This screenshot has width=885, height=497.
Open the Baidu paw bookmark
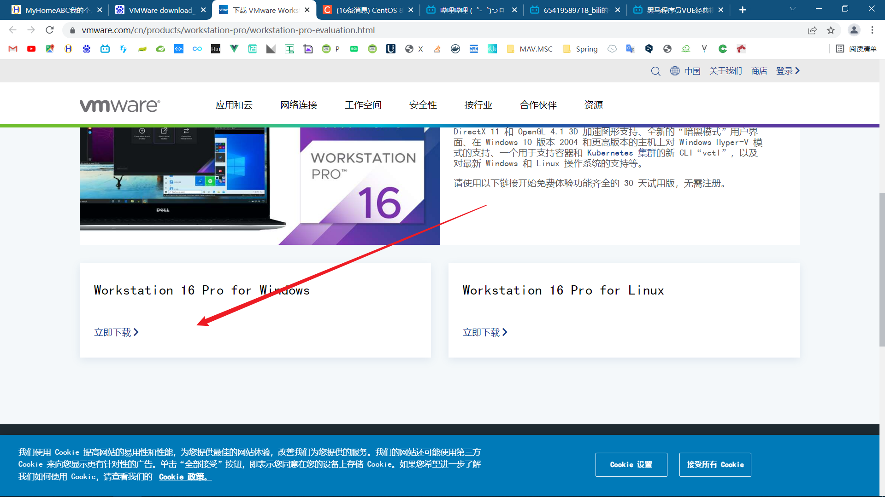pyautogui.click(x=87, y=49)
